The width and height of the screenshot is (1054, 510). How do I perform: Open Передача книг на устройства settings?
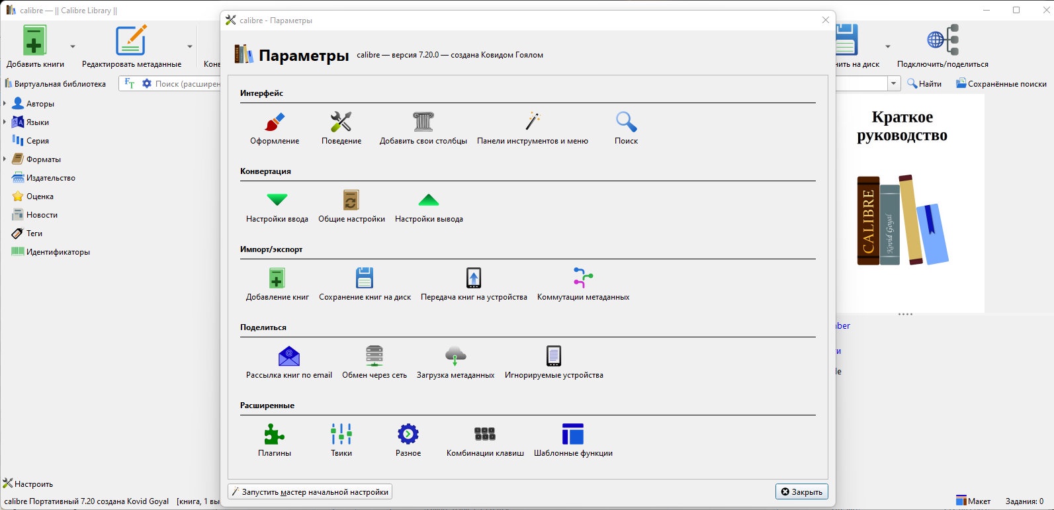474,284
